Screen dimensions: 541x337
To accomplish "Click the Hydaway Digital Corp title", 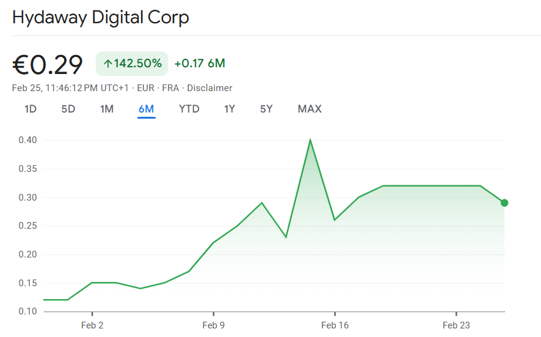I will click(x=101, y=17).
